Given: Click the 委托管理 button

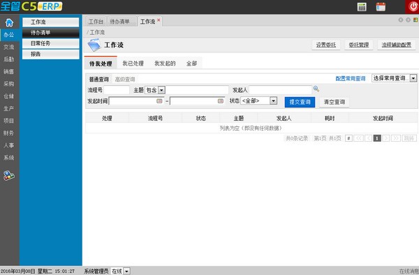Looking at the screenshot, I should click(359, 45).
